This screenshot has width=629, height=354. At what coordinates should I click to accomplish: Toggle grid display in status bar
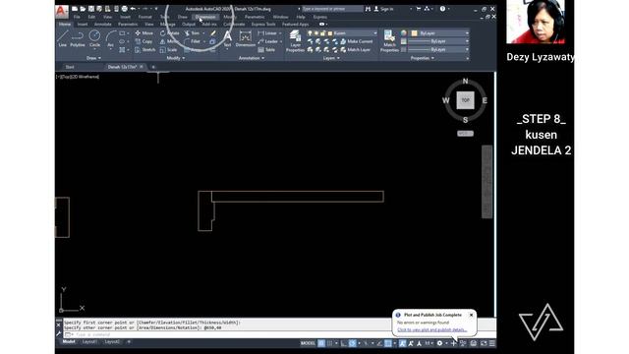[x=321, y=343]
